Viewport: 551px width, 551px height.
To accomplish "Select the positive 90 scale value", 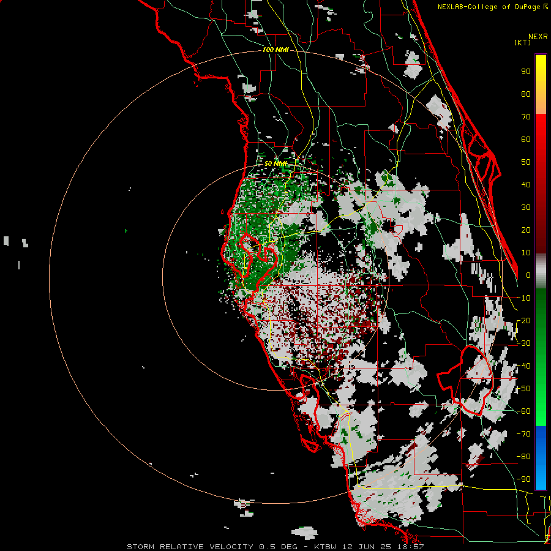I will point(526,72).
